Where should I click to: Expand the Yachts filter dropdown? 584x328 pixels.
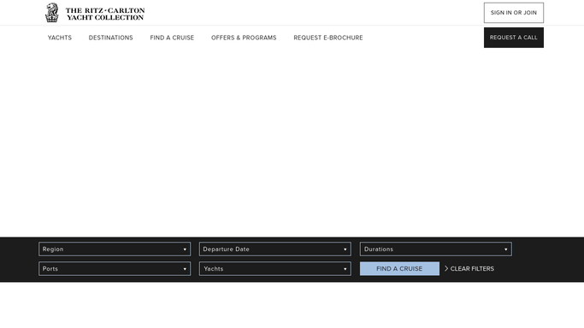(x=275, y=269)
